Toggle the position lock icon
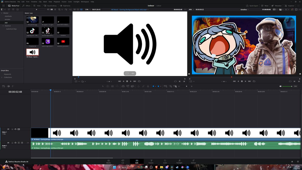302x170 pixels. (148, 86)
